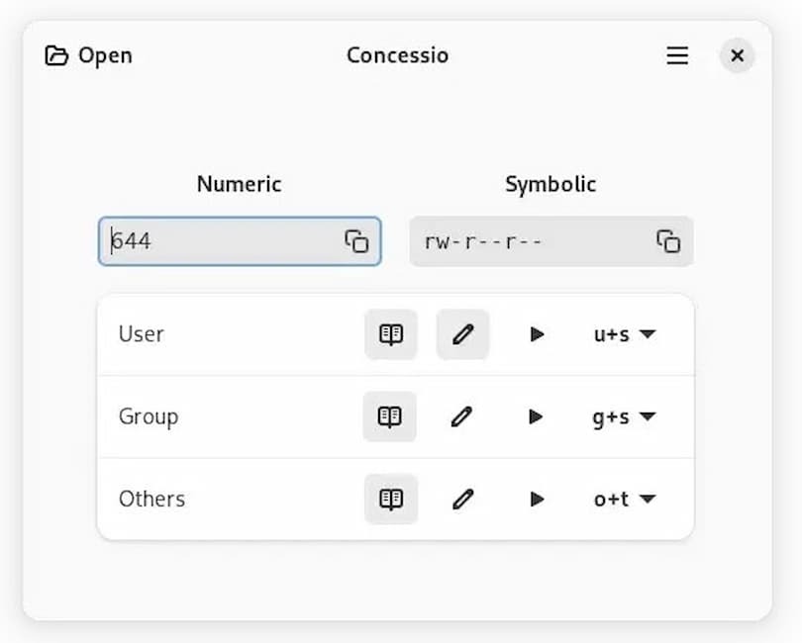The width and height of the screenshot is (802, 643).
Task: Copy the numeric value 644
Action: 356,241
